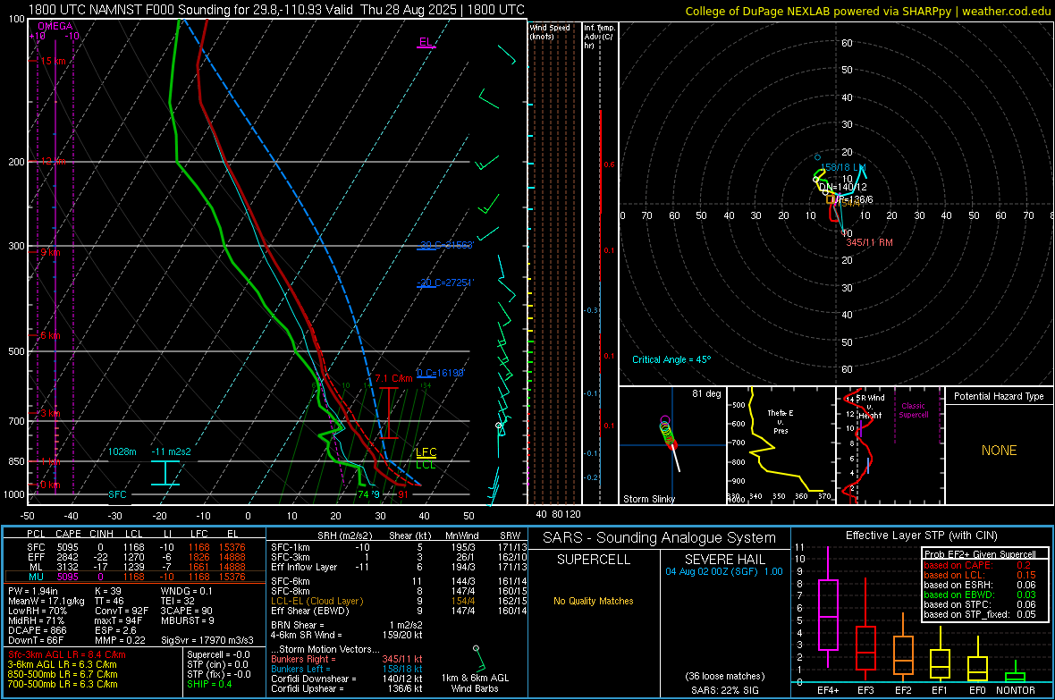
Task: Click the -11 m2s2 label
Action: click(x=171, y=451)
